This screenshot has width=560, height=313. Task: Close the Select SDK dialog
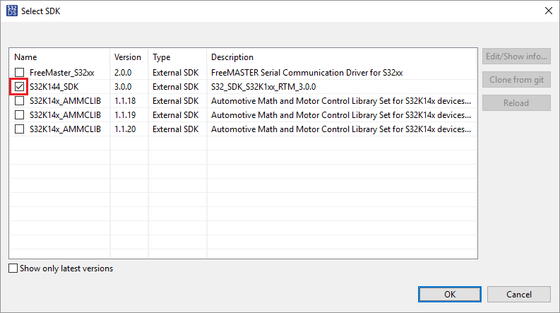pyautogui.click(x=549, y=11)
